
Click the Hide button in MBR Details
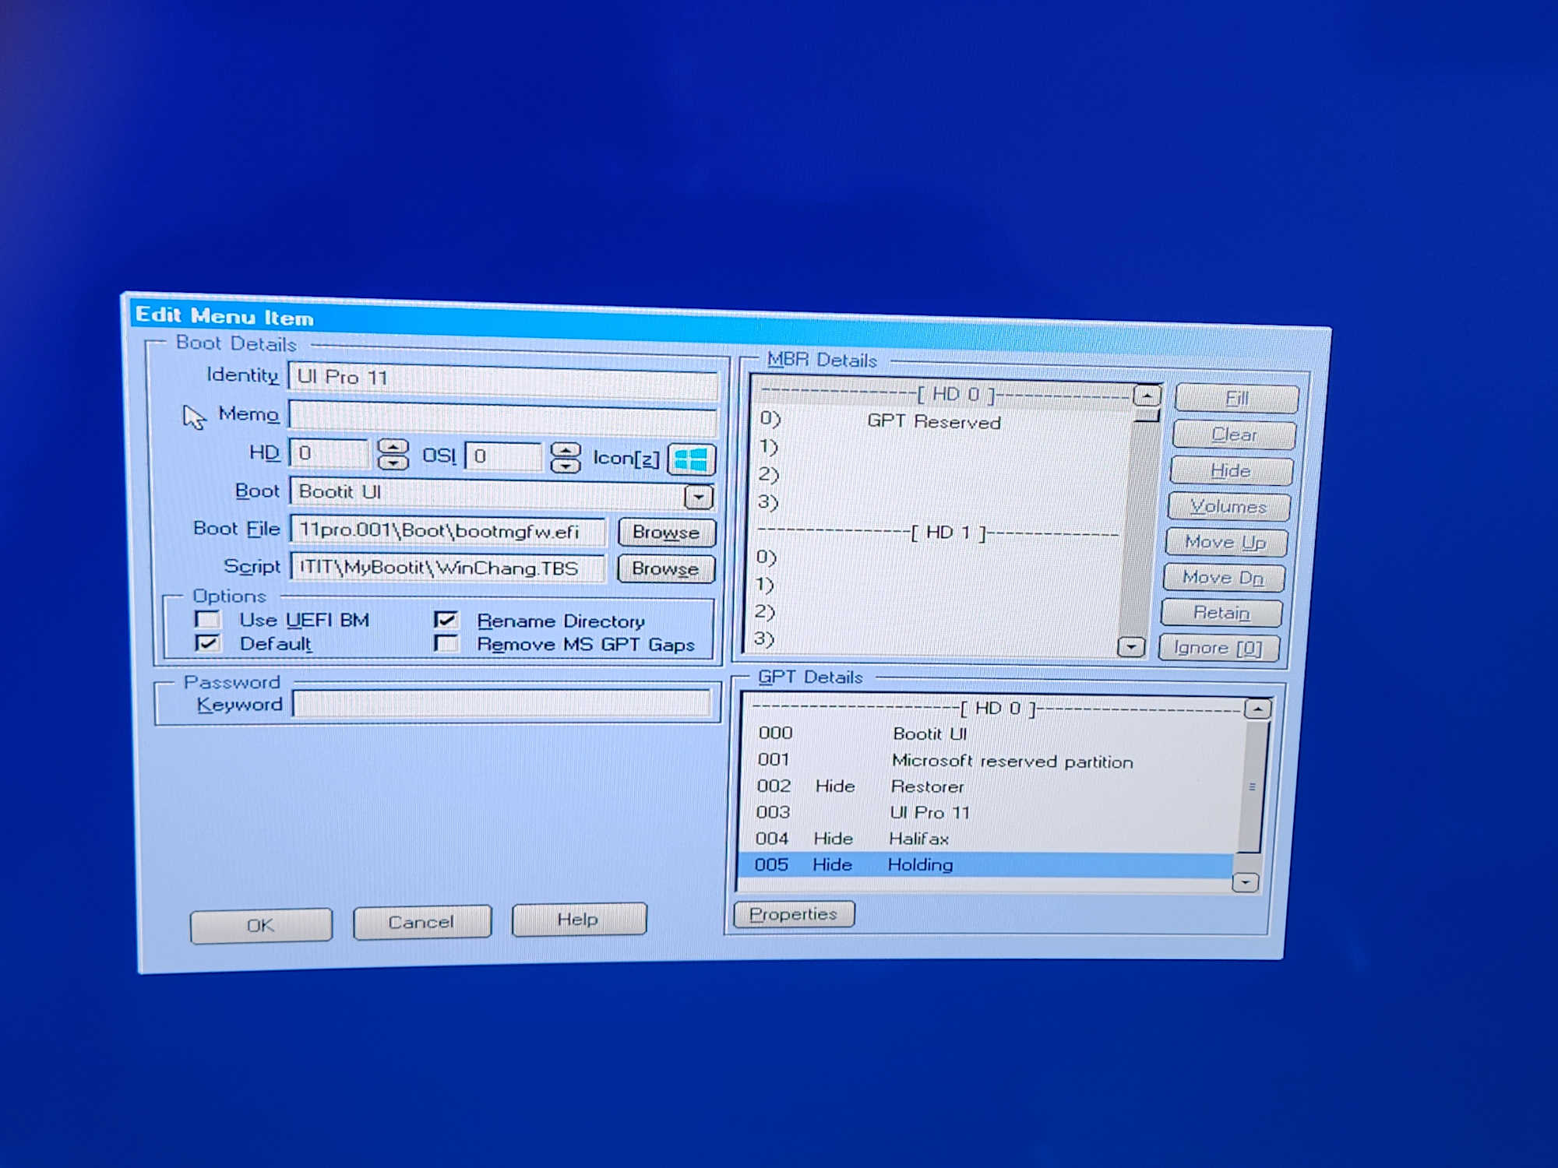(1231, 471)
